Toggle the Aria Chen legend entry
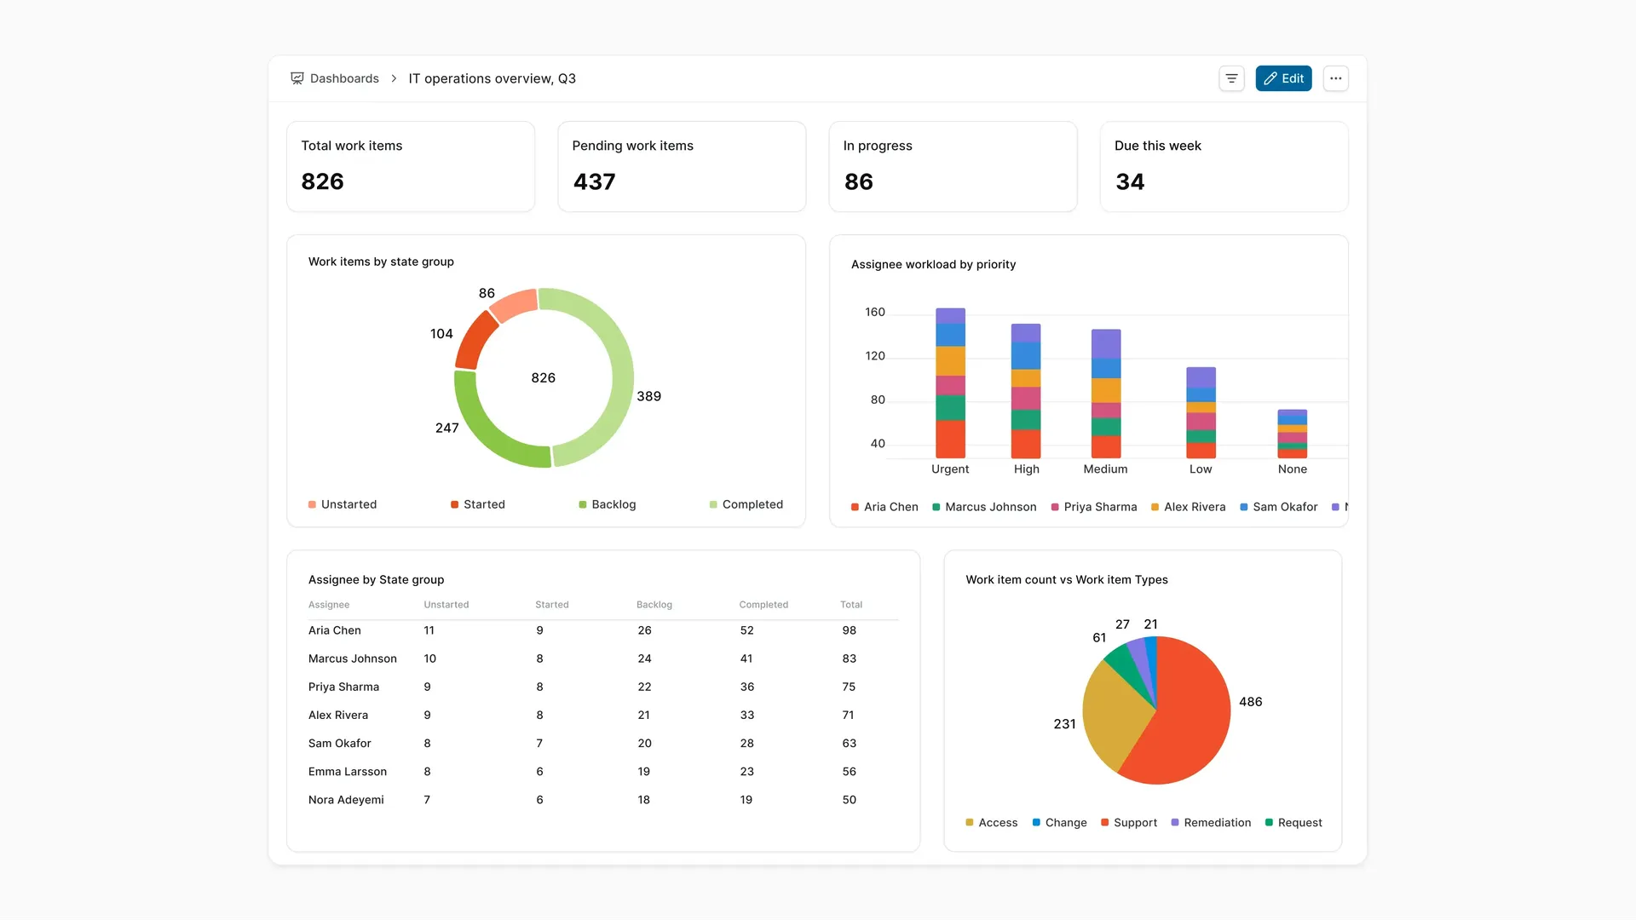This screenshot has height=920, width=1636. pyautogui.click(x=884, y=507)
